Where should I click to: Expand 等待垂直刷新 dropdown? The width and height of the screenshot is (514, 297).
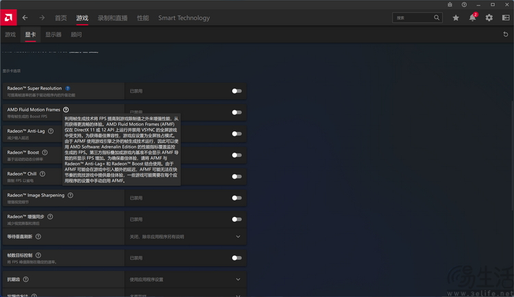(x=238, y=236)
